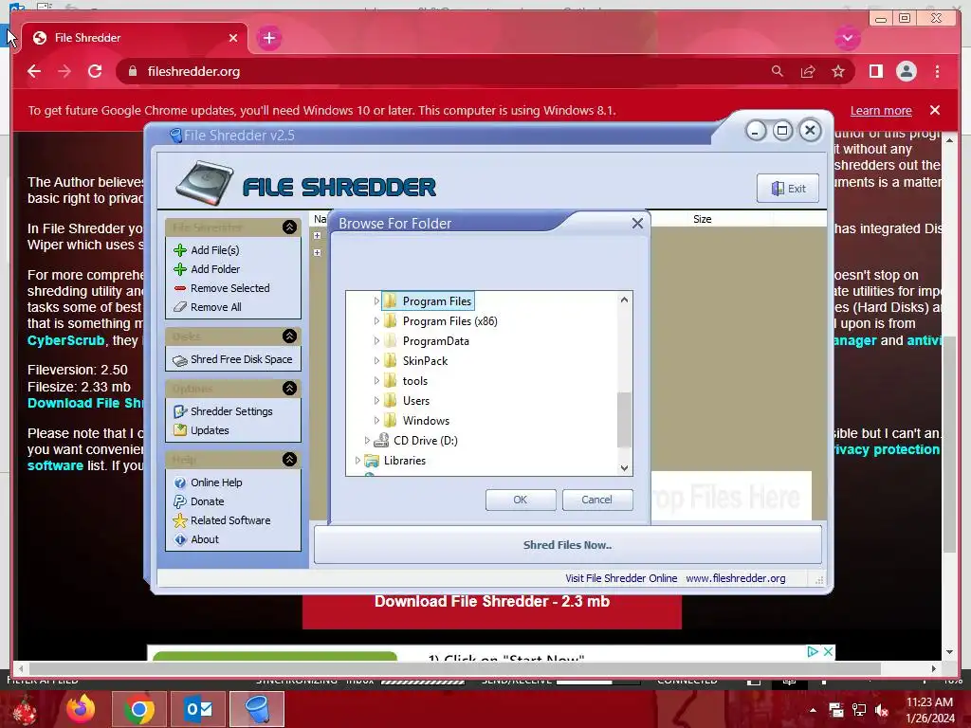
Task: Expand the Program Files (x86) node
Action: (x=376, y=320)
